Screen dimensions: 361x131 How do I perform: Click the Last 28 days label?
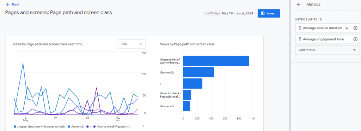point(212,13)
